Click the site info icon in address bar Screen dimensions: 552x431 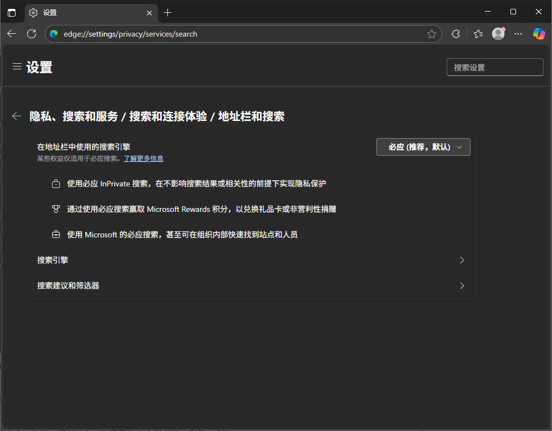tap(53, 33)
